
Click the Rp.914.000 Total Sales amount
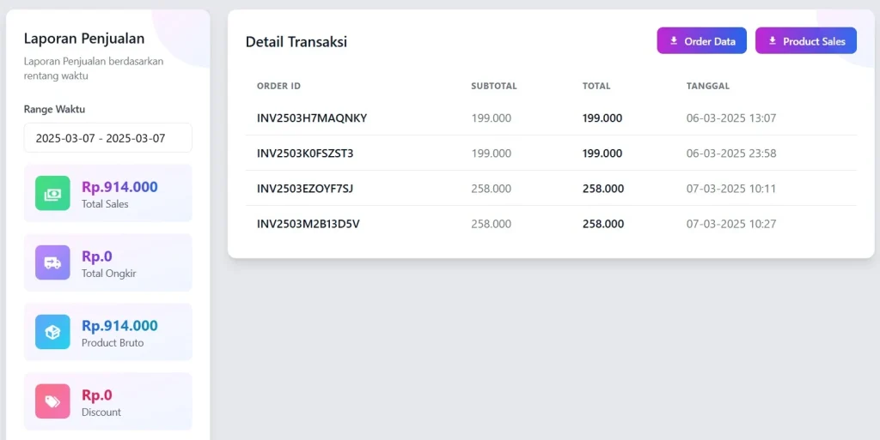coord(119,187)
